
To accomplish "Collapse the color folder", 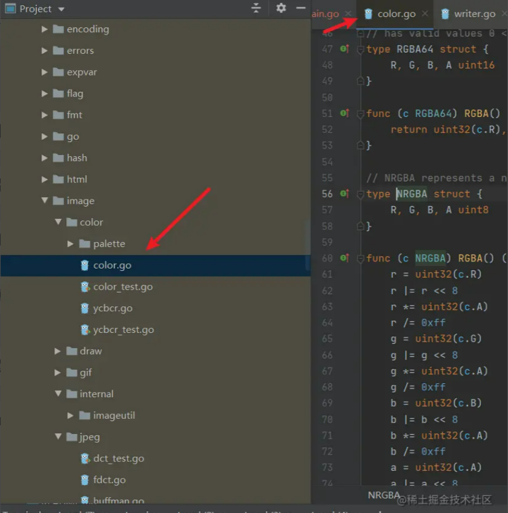I will tap(58, 222).
